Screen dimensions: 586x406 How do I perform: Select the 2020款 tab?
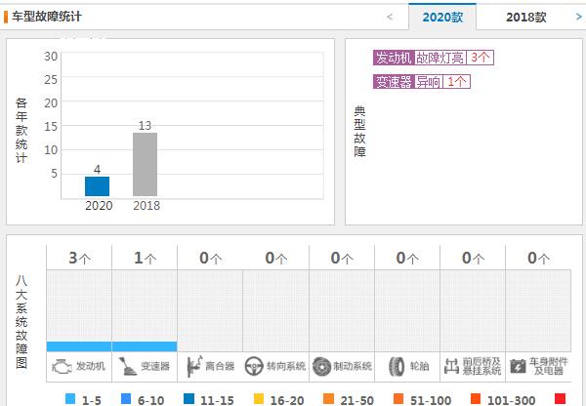(x=442, y=17)
